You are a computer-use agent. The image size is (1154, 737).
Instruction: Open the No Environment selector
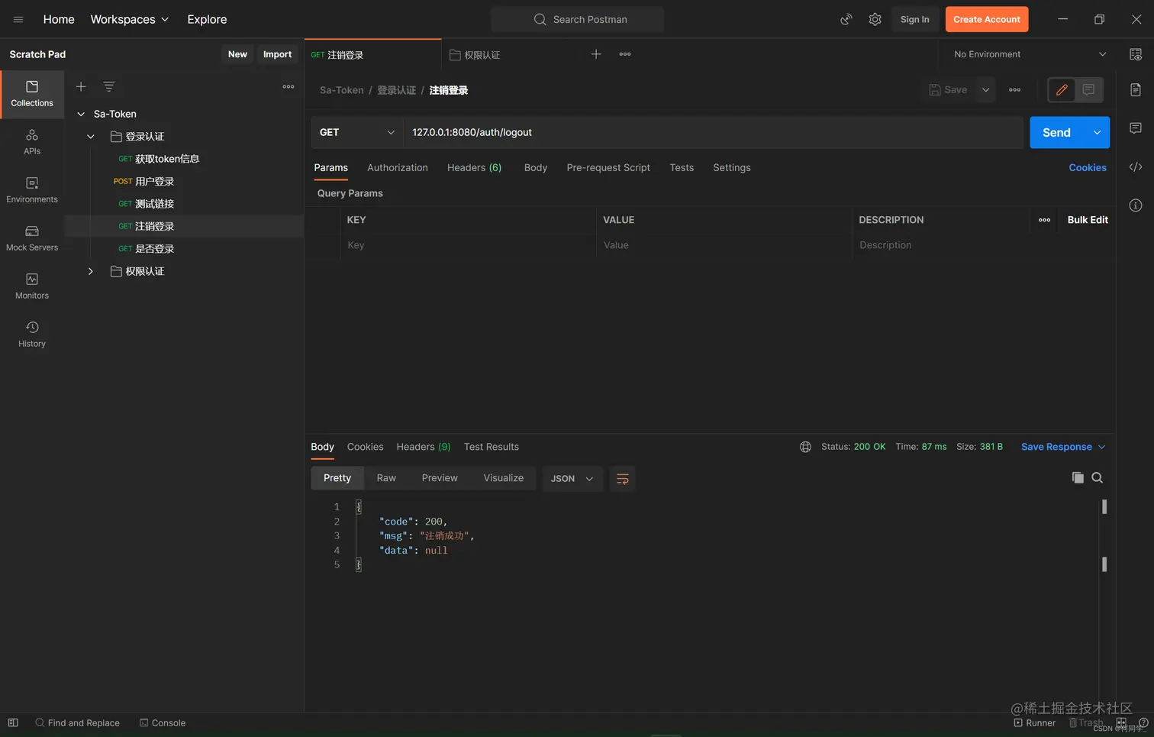[1030, 54]
